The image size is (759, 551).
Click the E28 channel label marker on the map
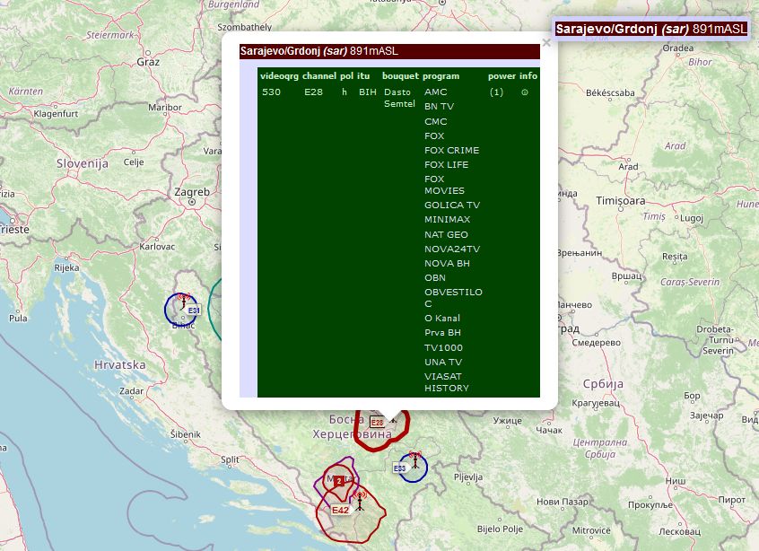378,422
